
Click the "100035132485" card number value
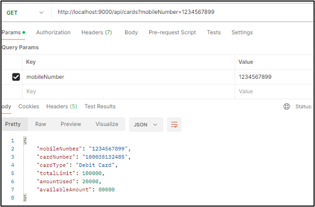[105, 157]
